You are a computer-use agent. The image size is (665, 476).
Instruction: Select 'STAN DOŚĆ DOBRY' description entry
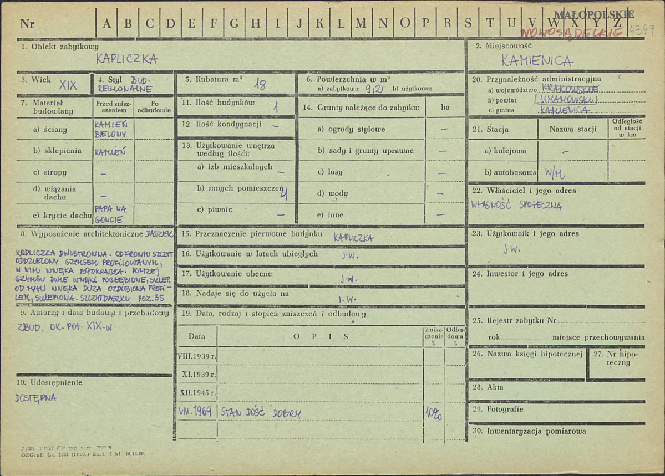tap(261, 413)
